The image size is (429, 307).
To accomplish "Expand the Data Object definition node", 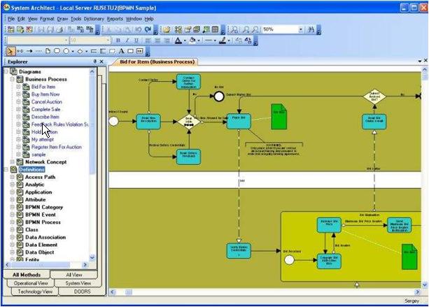I will click(13, 252).
